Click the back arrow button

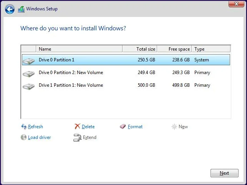tap(10, 9)
